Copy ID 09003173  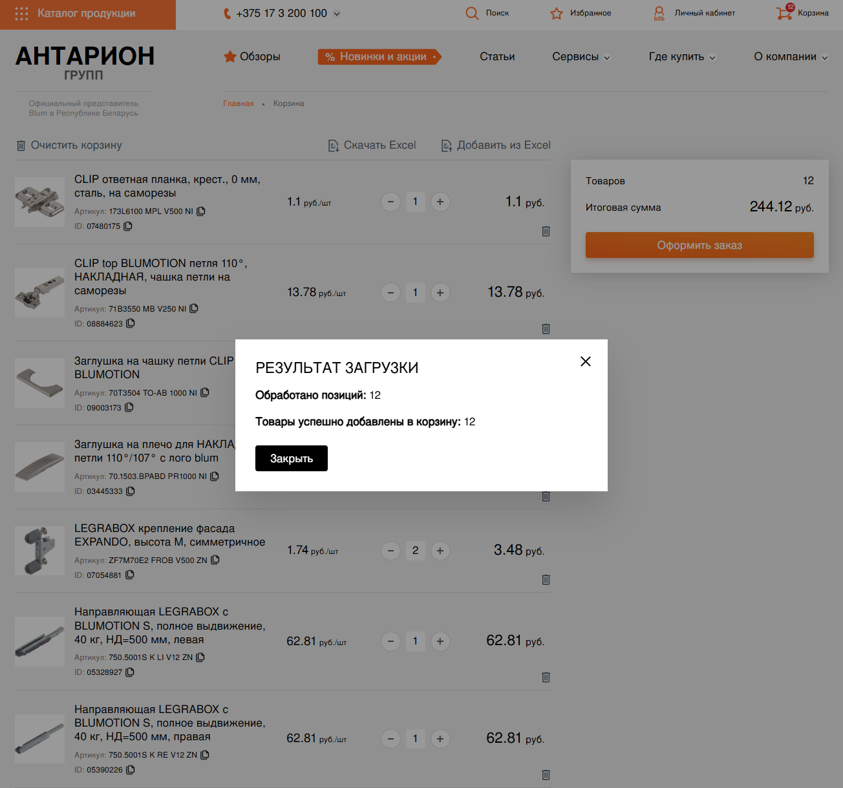pos(129,408)
